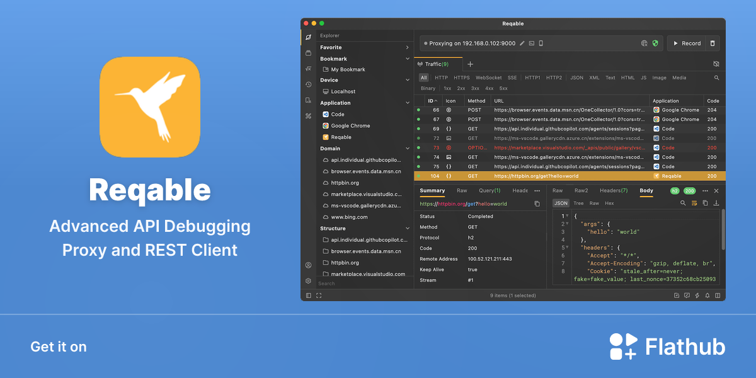
Task: Fold the headers object at line 5
Action: point(567,248)
